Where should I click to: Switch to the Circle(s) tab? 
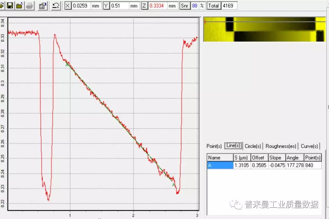(x=253, y=146)
